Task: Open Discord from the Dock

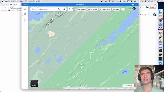Action: point(160,46)
